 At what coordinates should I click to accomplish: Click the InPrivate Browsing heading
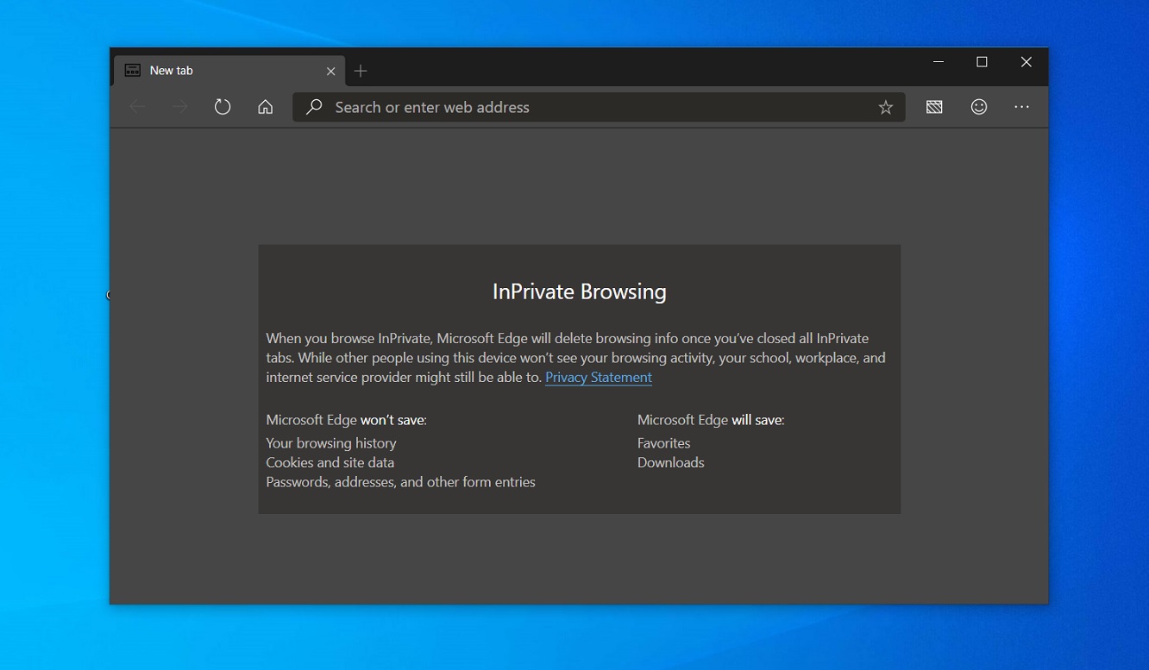pos(580,291)
